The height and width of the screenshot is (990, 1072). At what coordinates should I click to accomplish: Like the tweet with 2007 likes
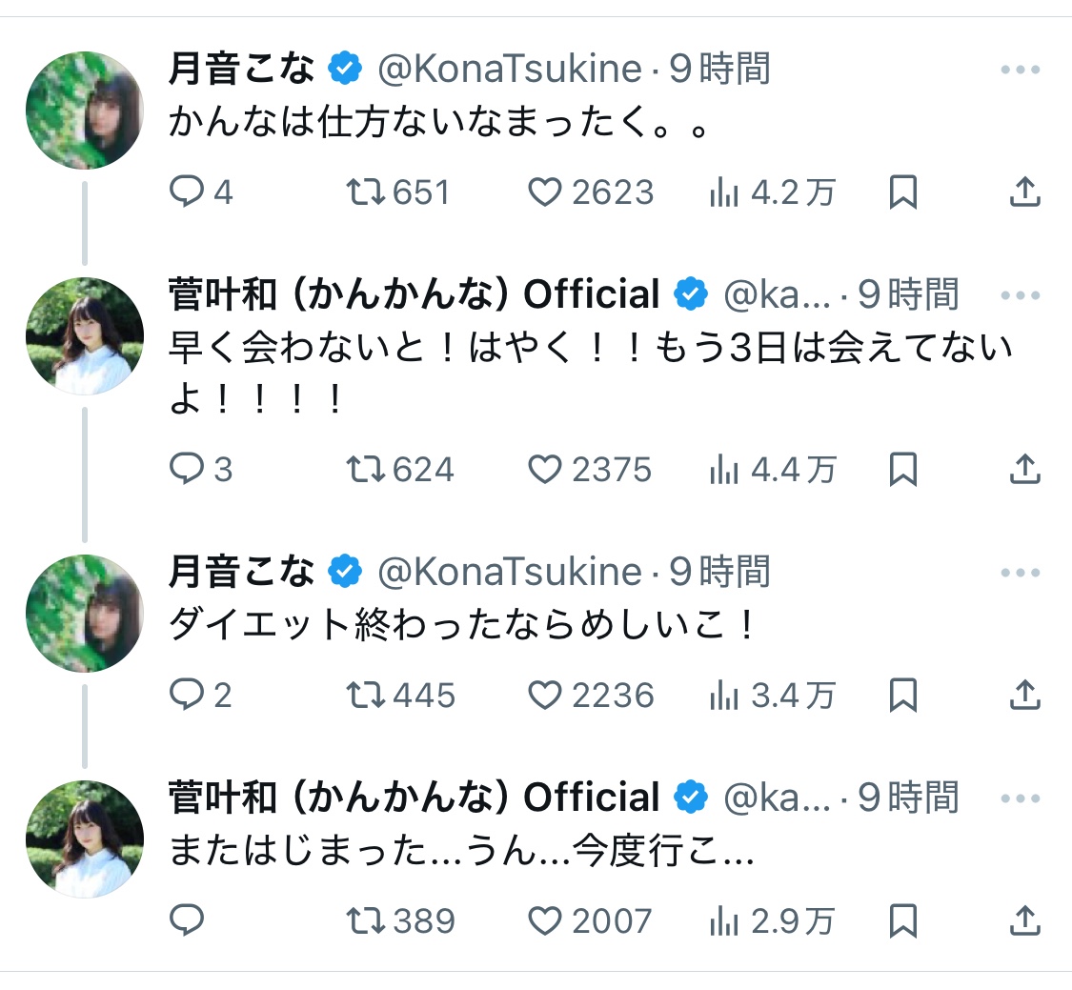[545, 920]
